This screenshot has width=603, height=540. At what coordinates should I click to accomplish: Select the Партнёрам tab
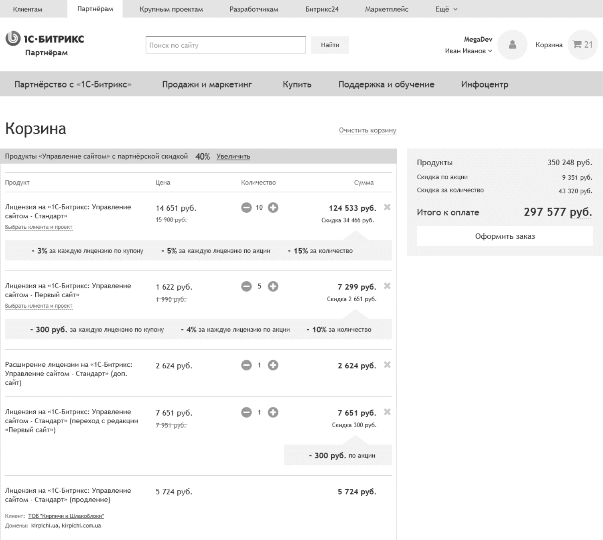[95, 9]
